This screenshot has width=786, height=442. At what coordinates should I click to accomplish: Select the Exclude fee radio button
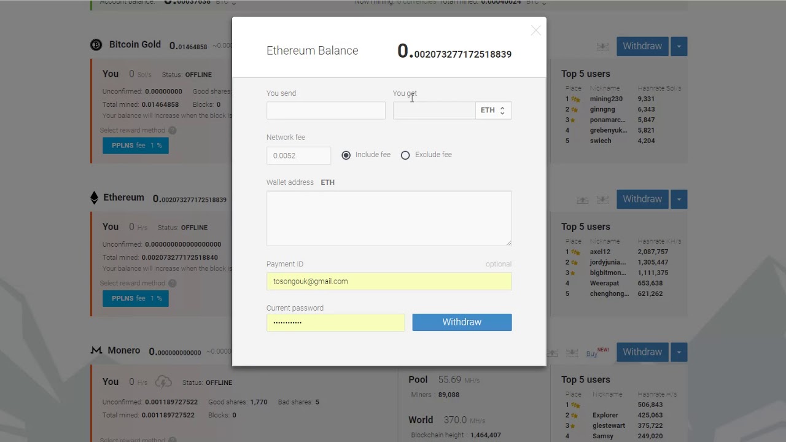click(x=405, y=155)
